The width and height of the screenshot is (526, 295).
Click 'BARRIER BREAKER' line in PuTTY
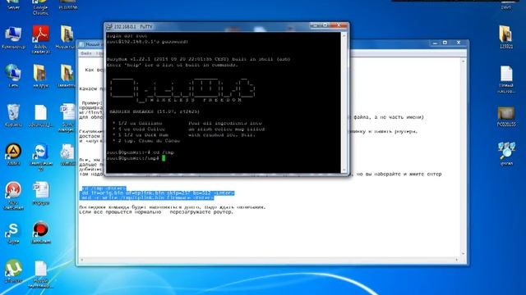[155, 111]
